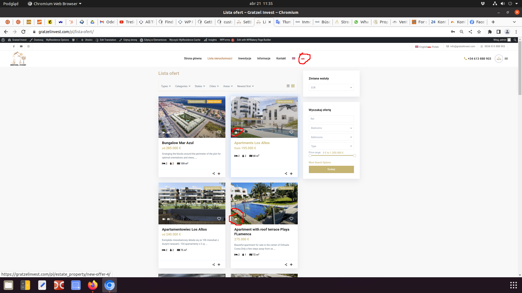
Task: Open Inwestycje menu item
Action: pos(244,59)
